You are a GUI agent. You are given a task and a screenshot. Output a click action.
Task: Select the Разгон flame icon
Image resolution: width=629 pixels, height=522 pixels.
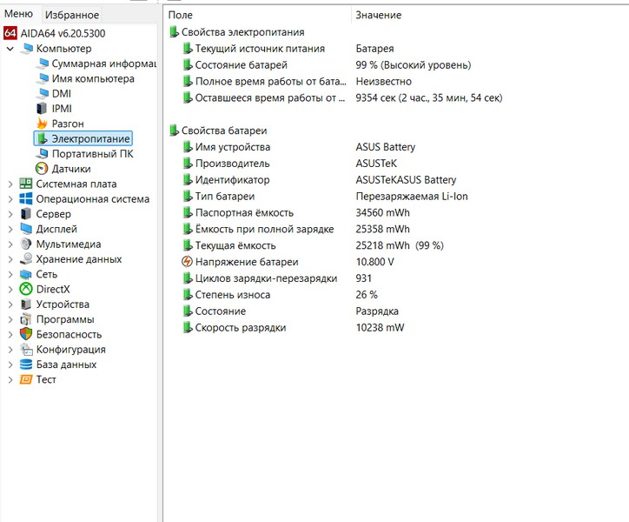point(42,124)
